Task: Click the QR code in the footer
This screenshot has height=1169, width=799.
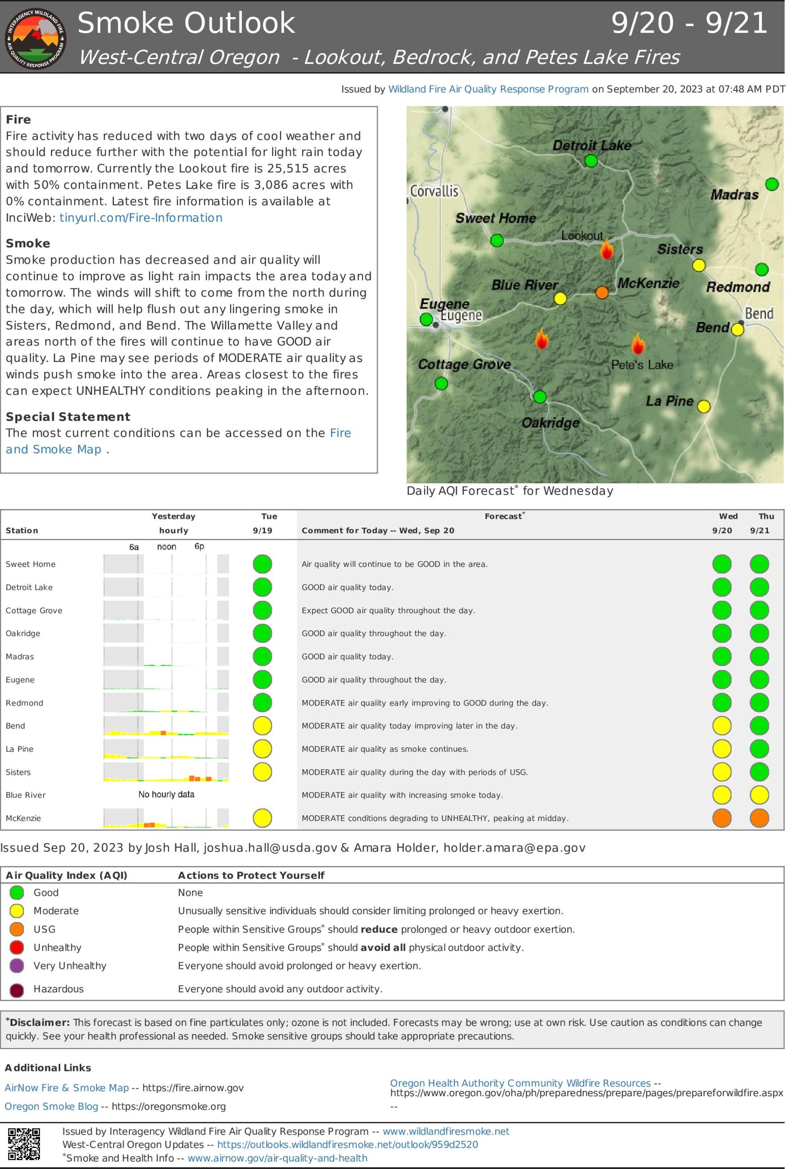Action: [x=24, y=1144]
